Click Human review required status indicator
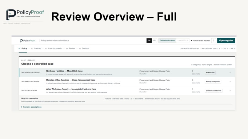248x139 pixels. point(200,41)
